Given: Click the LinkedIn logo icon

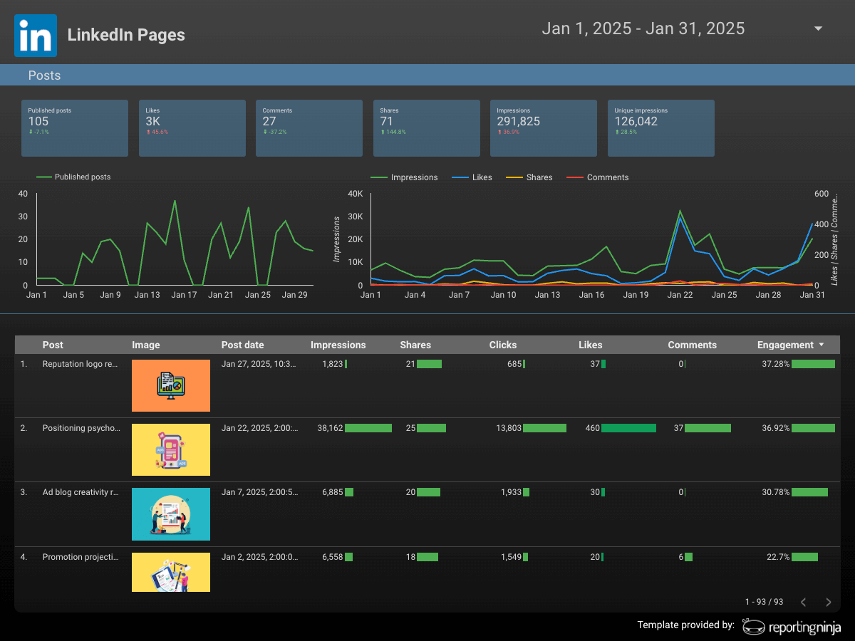Looking at the screenshot, I should point(35,35).
